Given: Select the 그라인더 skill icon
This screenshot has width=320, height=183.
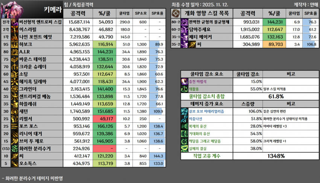Looking at the screenshot, I should [x=15, y=89].
